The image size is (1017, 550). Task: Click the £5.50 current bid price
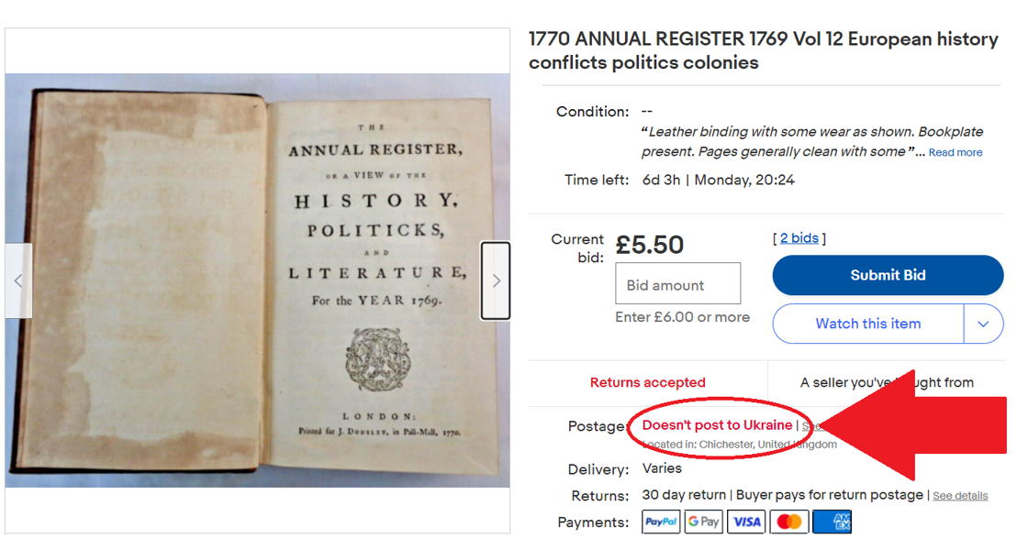(650, 245)
